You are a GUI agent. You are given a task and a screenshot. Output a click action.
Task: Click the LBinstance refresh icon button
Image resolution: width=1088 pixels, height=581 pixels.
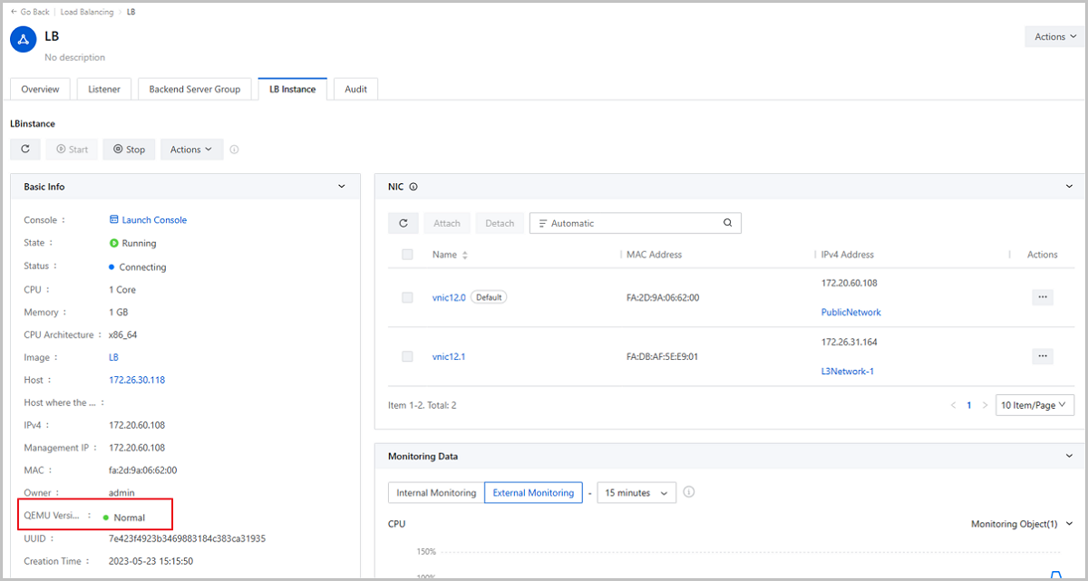[25, 150]
